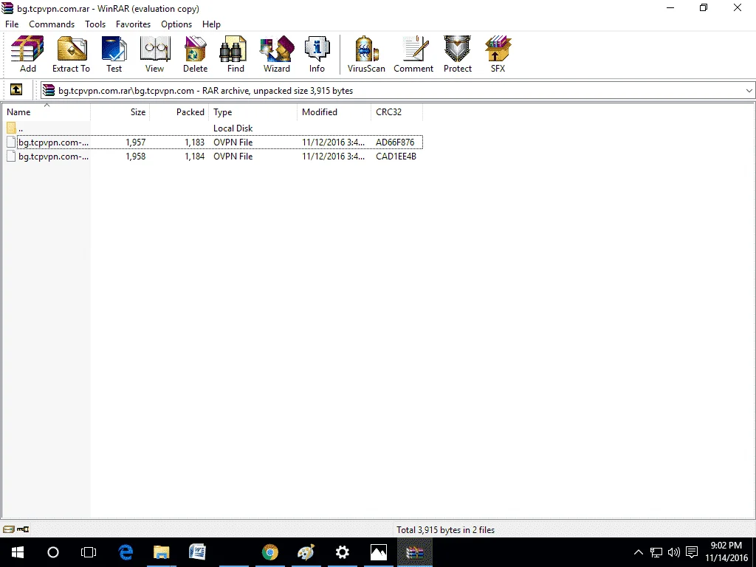Click the disk icon in status bar
Screen dimensions: 756x567
[9, 529]
